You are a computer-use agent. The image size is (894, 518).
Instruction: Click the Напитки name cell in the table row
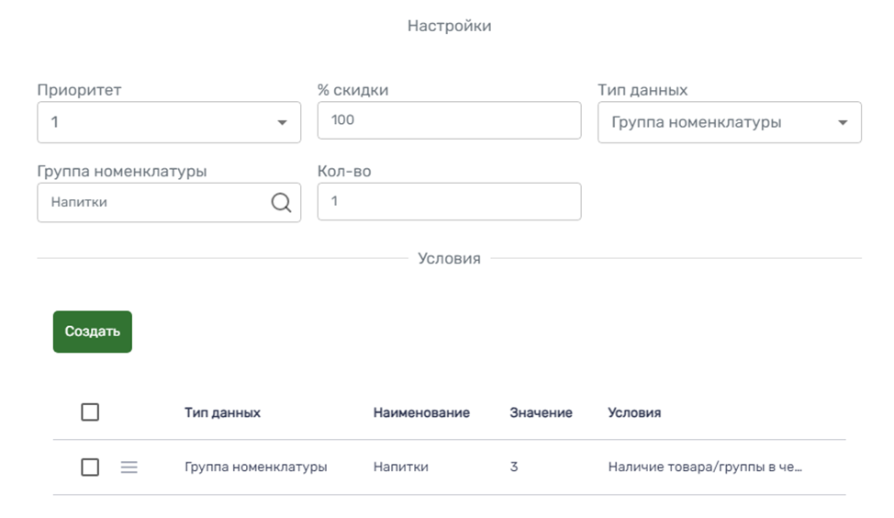(400, 467)
